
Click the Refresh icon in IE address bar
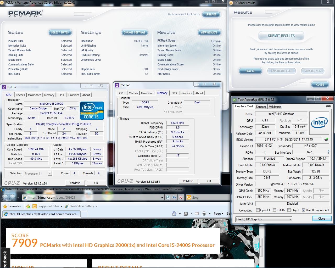click(x=174, y=198)
